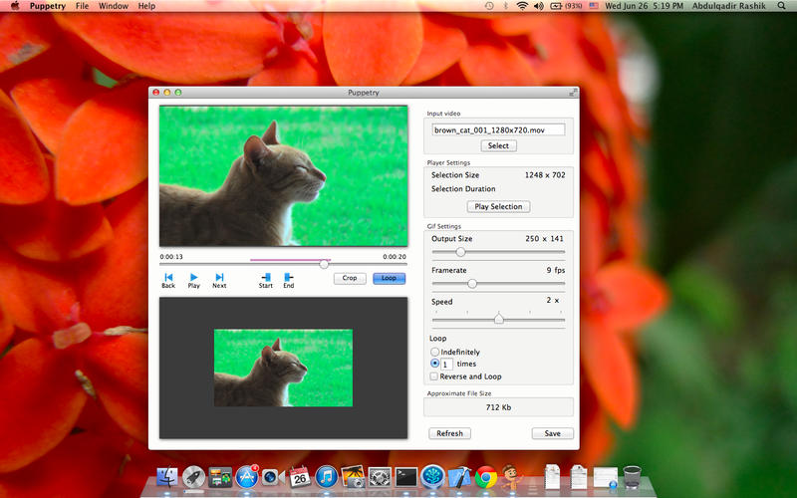Open the File menu
Viewport: 797px width, 498px height.
[x=82, y=6]
